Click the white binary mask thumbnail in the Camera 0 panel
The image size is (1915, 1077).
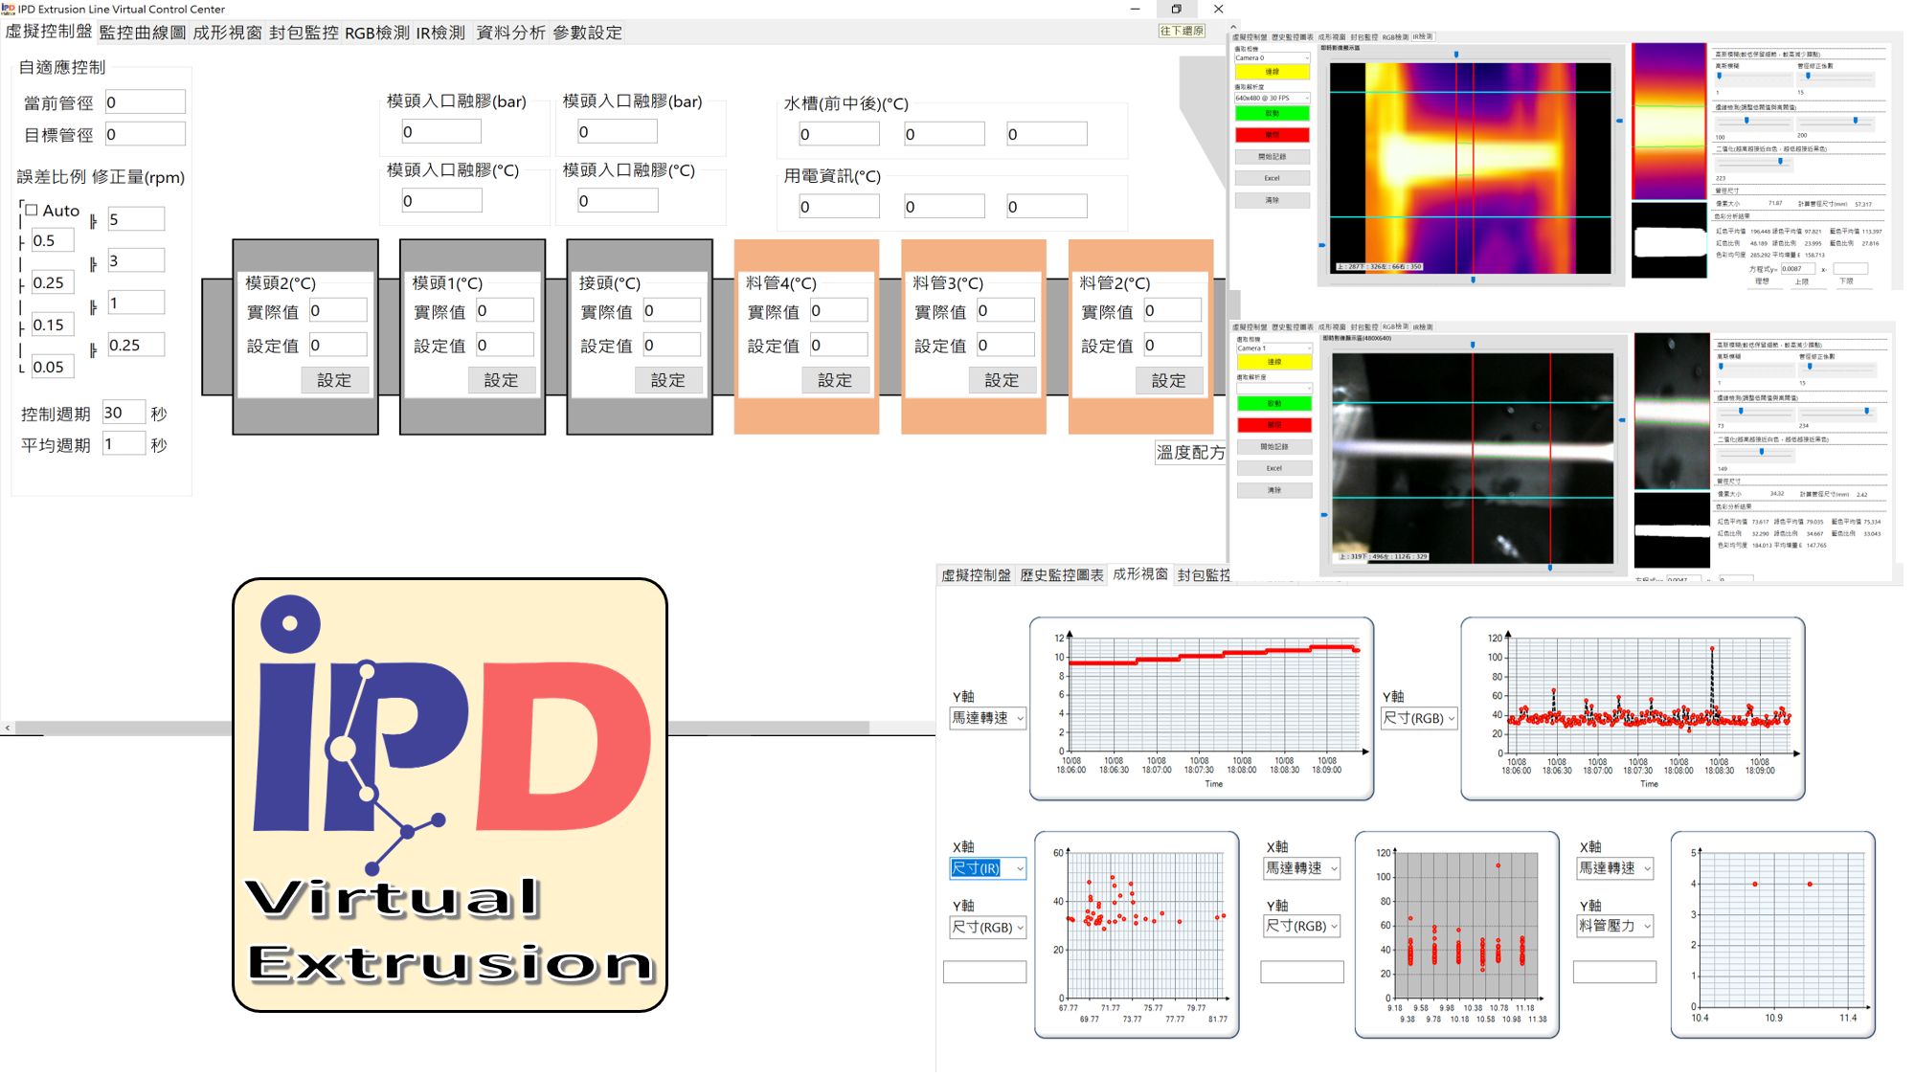1668,242
